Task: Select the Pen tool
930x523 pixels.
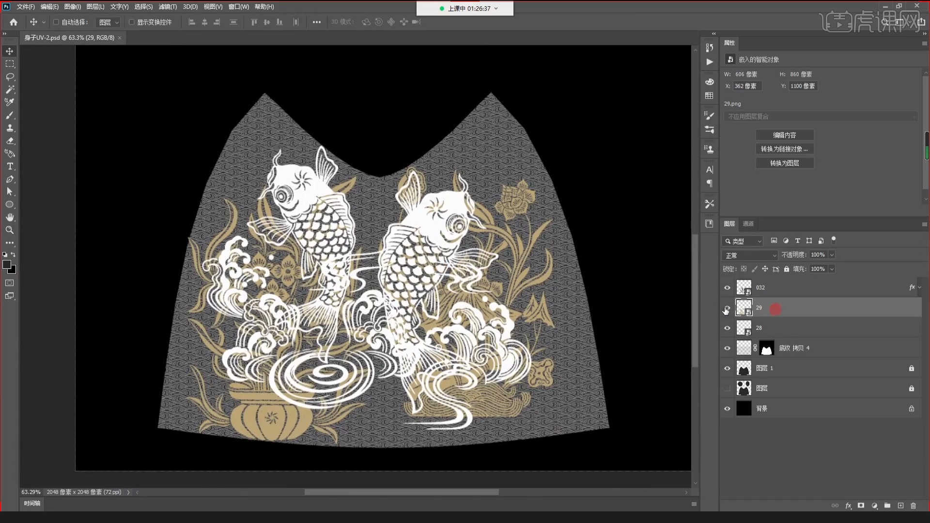Action: point(10,179)
